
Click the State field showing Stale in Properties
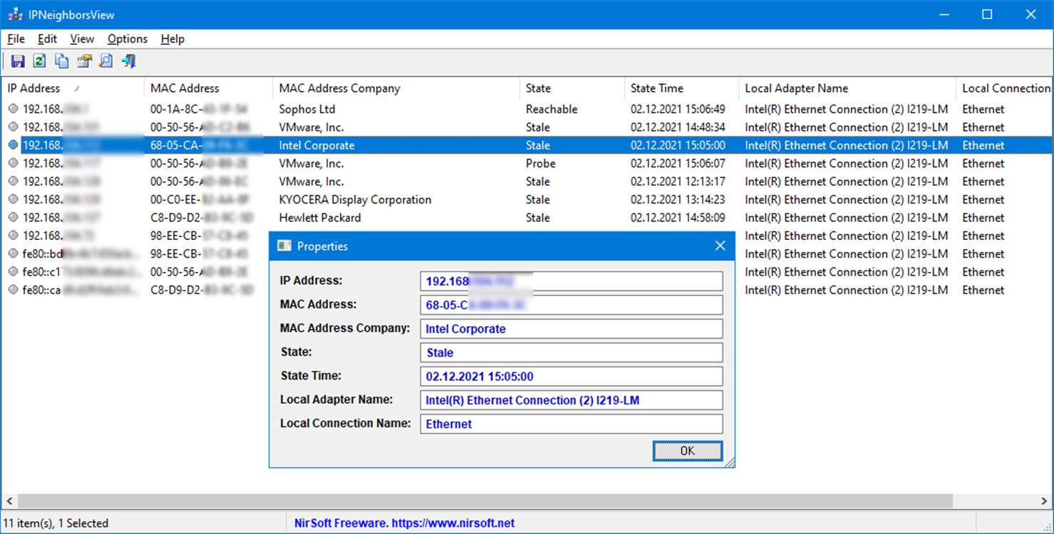pos(572,352)
